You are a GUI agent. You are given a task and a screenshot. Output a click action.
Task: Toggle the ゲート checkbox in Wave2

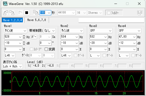(75, 56)
